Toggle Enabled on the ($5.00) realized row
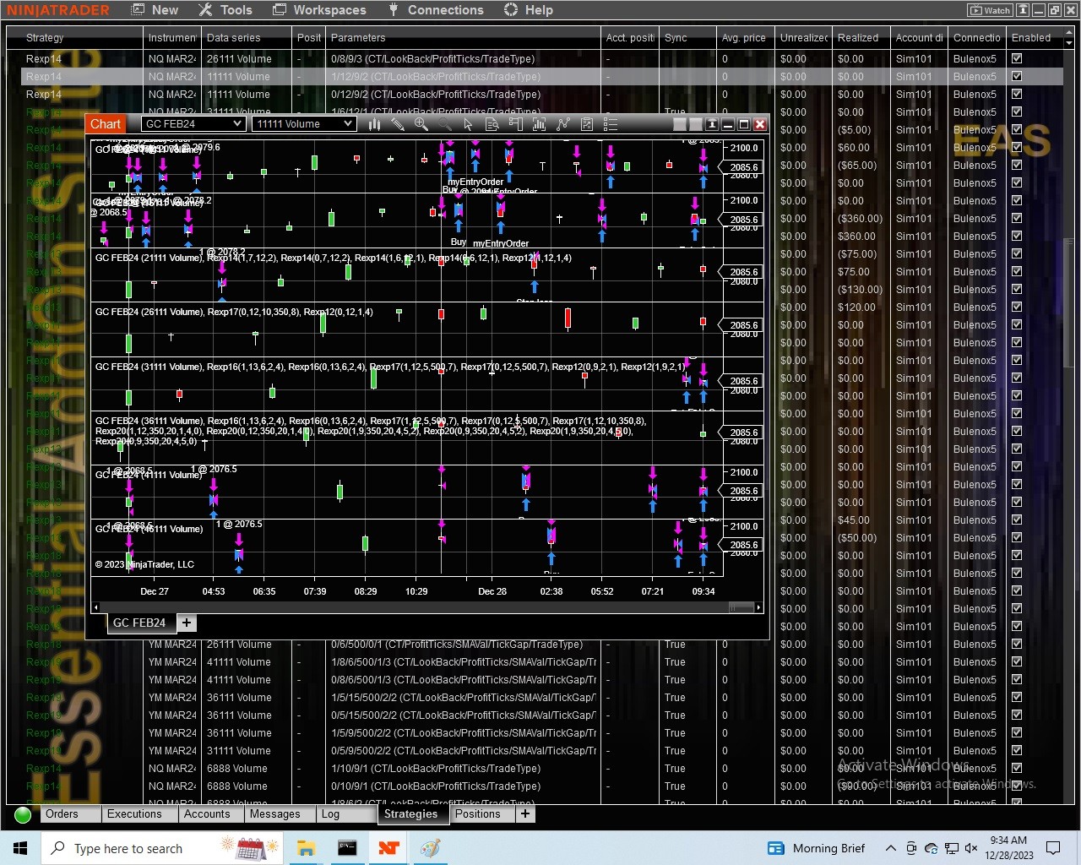Image resolution: width=1081 pixels, height=865 pixels. [x=1017, y=130]
